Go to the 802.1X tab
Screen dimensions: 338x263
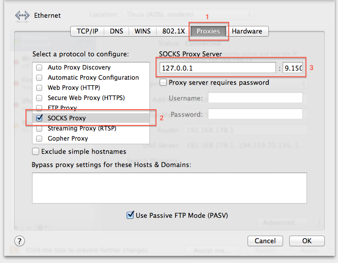click(173, 31)
